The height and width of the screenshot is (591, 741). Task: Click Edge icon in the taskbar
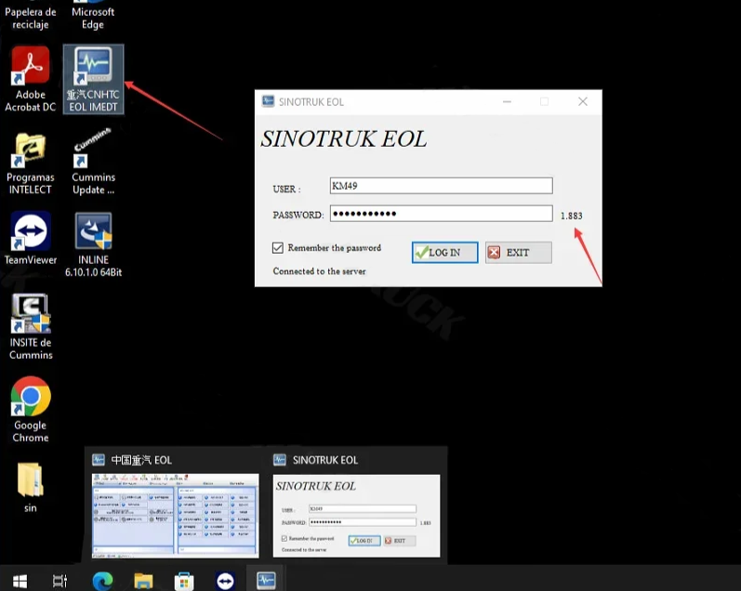[102, 580]
